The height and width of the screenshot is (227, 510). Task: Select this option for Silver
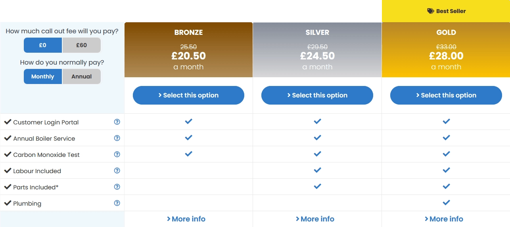[x=317, y=95]
